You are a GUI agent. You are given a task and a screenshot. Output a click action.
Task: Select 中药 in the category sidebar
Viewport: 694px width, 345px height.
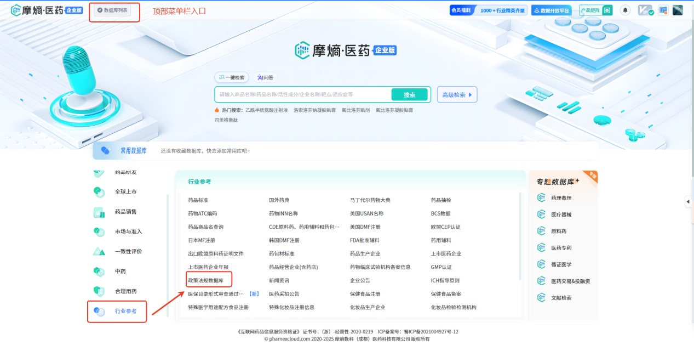[x=121, y=272]
